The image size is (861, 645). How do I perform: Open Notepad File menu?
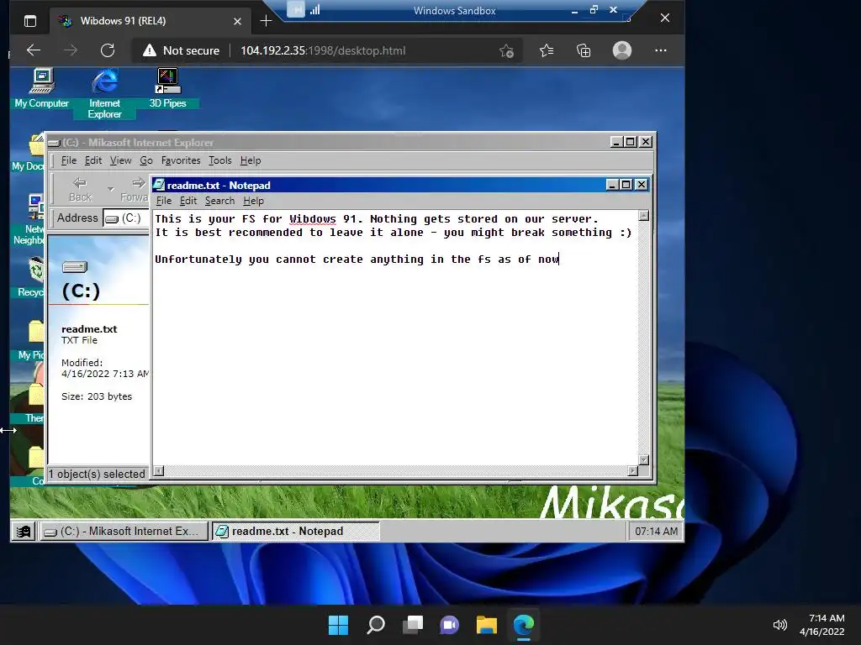(x=164, y=201)
